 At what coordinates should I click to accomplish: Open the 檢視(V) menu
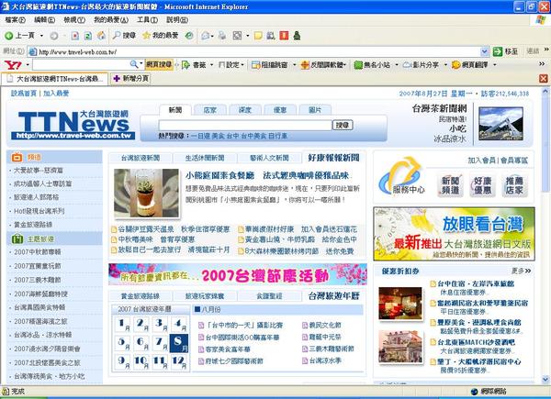click(x=74, y=20)
